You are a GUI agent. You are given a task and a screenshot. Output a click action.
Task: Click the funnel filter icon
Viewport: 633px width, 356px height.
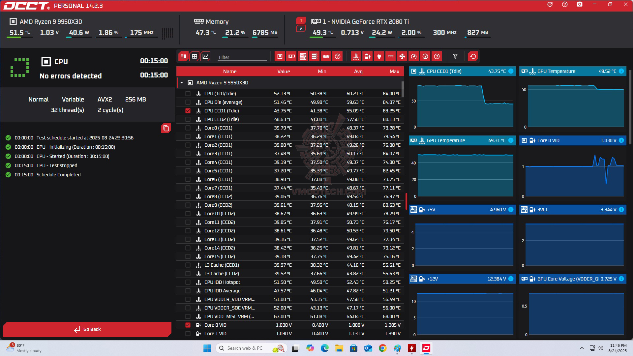455,56
